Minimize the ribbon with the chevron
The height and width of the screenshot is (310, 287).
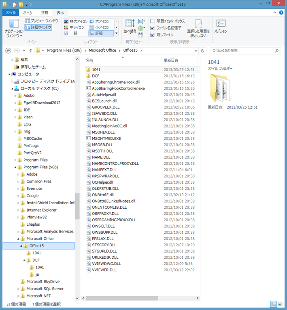pyautogui.click(x=274, y=13)
